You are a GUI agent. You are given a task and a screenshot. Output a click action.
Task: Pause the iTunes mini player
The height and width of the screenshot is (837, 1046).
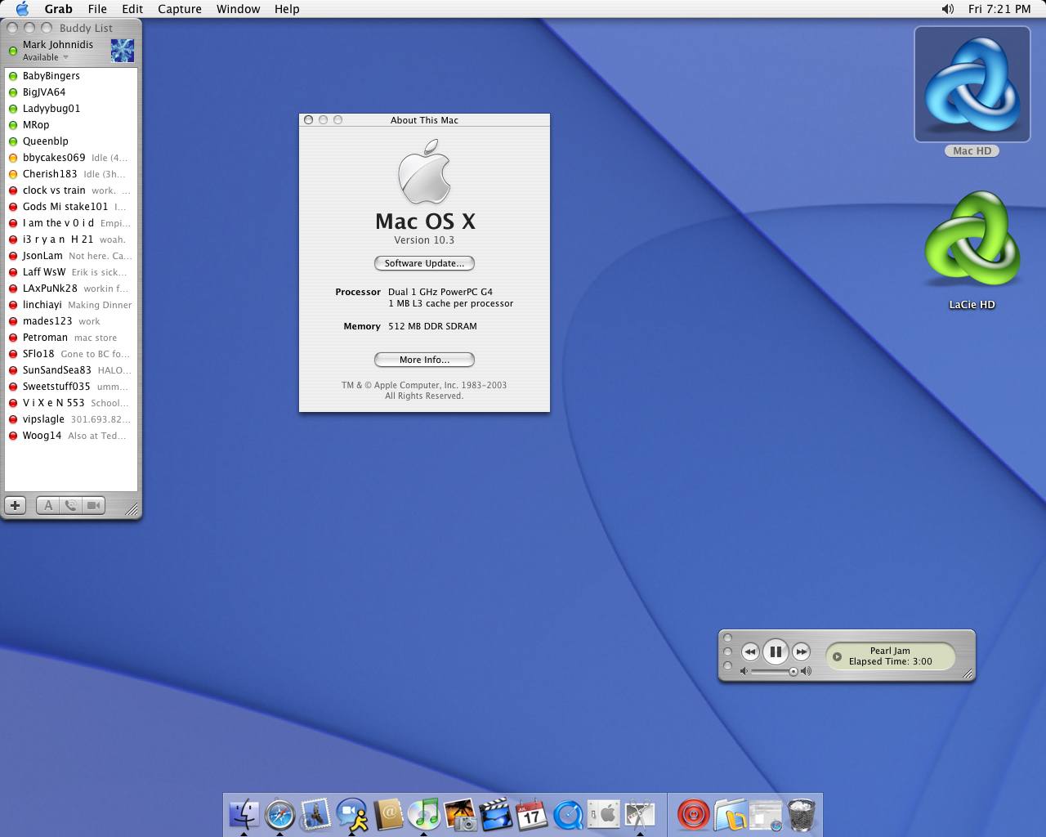776,651
